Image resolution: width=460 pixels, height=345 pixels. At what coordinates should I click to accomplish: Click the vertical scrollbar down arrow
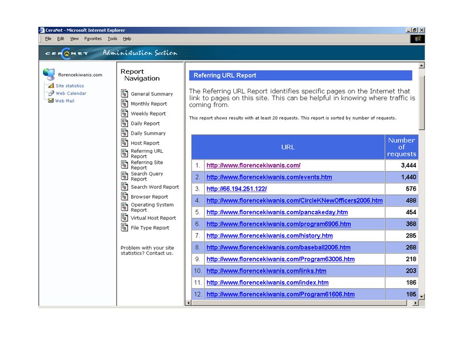pyautogui.click(x=422, y=297)
